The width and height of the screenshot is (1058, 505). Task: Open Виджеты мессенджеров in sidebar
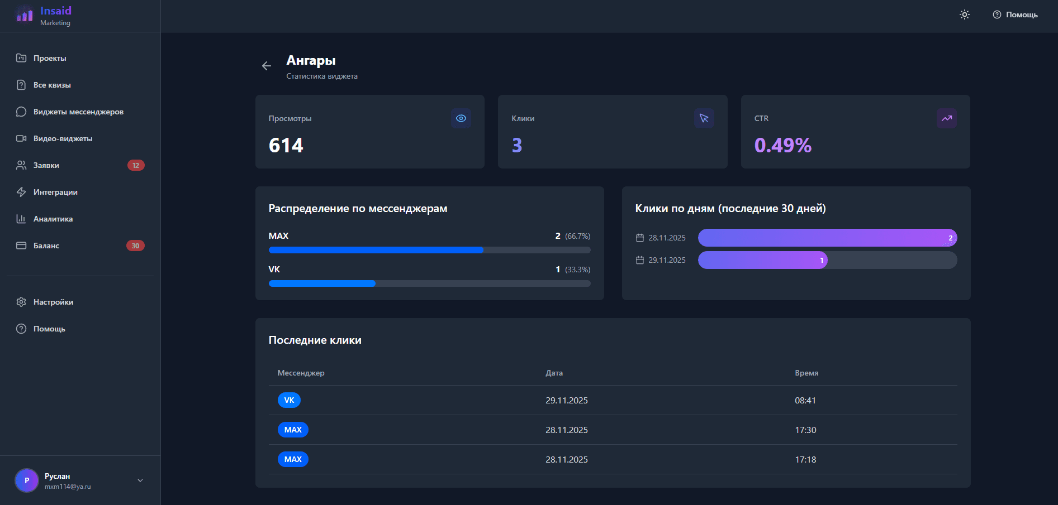point(78,112)
